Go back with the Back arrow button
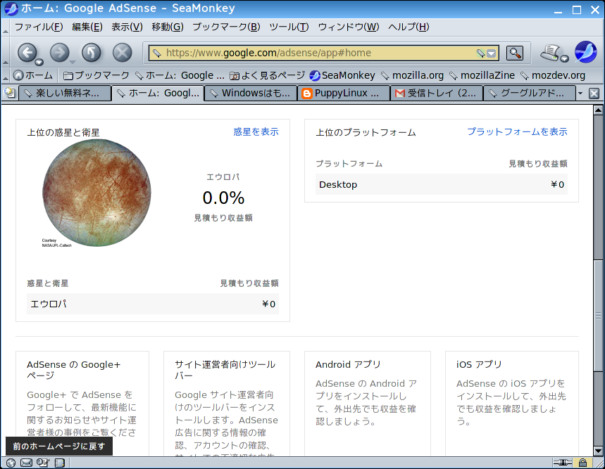This screenshot has height=469, width=605. (x=27, y=53)
